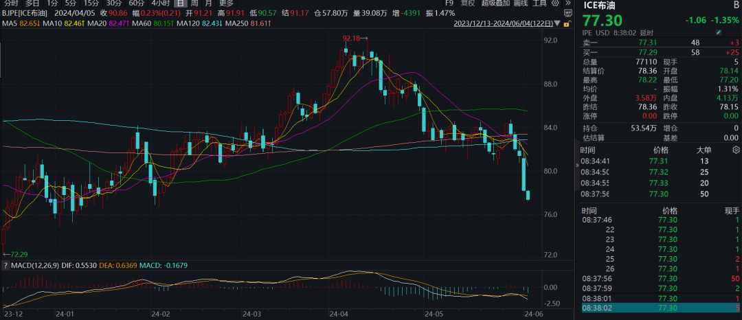The width and height of the screenshot is (742, 320).
Task: Click 卖一 ask price 77.31
Action: point(647,43)
